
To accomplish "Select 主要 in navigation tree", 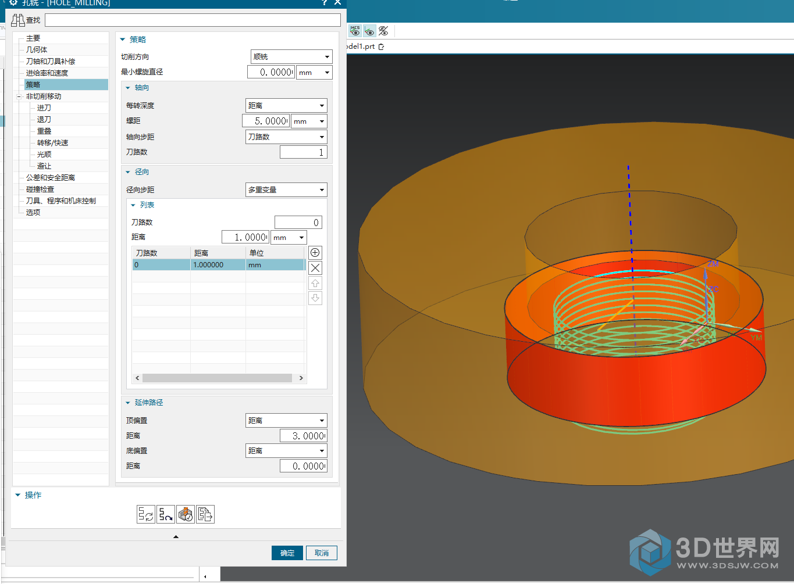I will 33,38.
